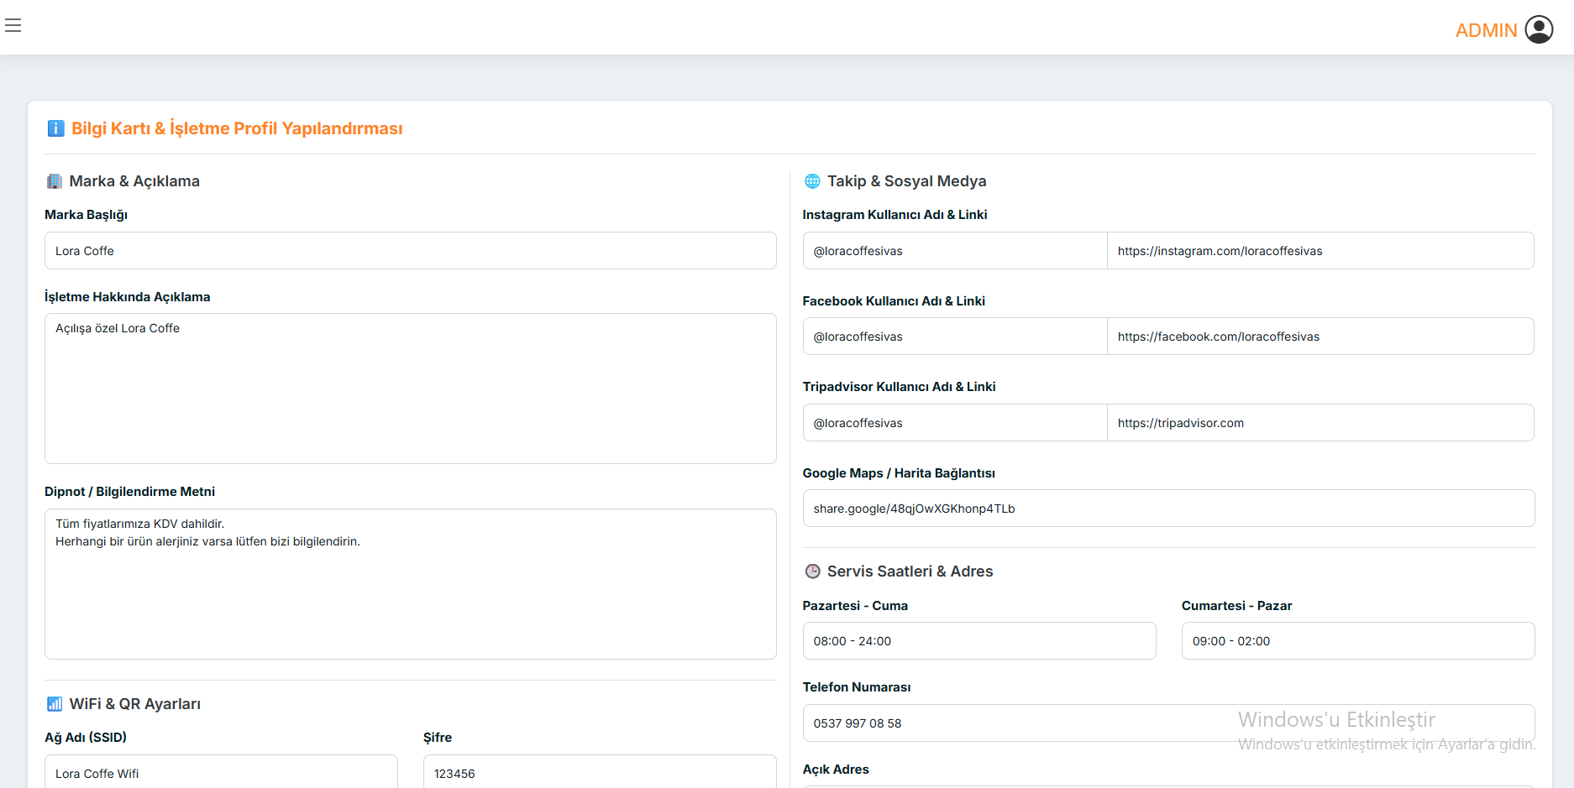This screenshot has height=788, width=1574.
Task: Click the Ağ Adı (SSID) field
Action: pos(221,772)
